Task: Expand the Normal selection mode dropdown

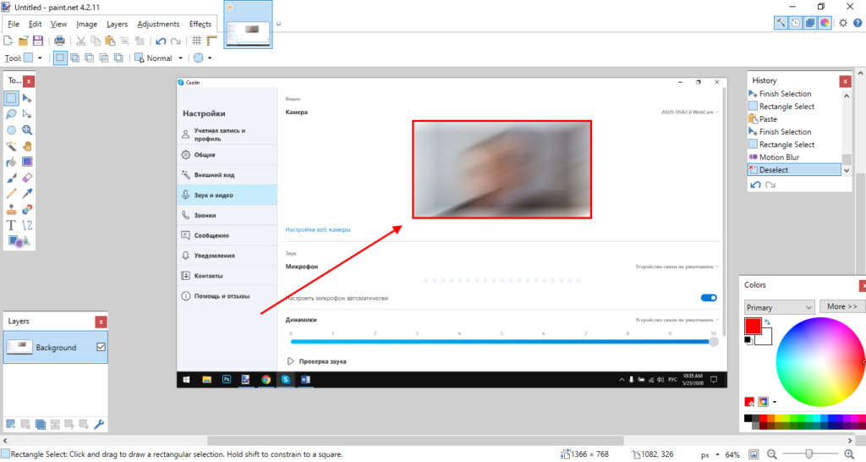Action: pyautogui.click(x=181, y=58)
